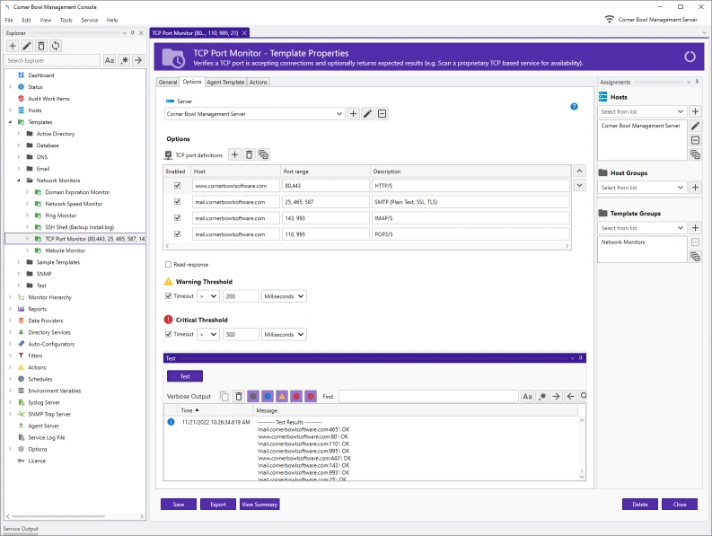Move port definition row down
This screenshot has height=536, width=712.
point(579,185)
